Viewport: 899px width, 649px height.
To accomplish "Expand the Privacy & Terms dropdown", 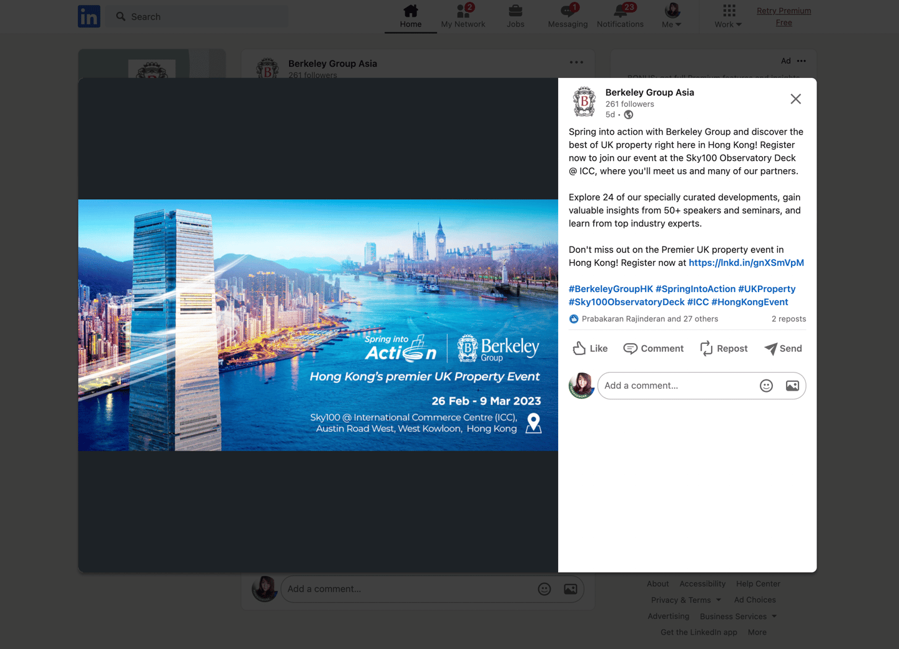I will pos(686,600).
